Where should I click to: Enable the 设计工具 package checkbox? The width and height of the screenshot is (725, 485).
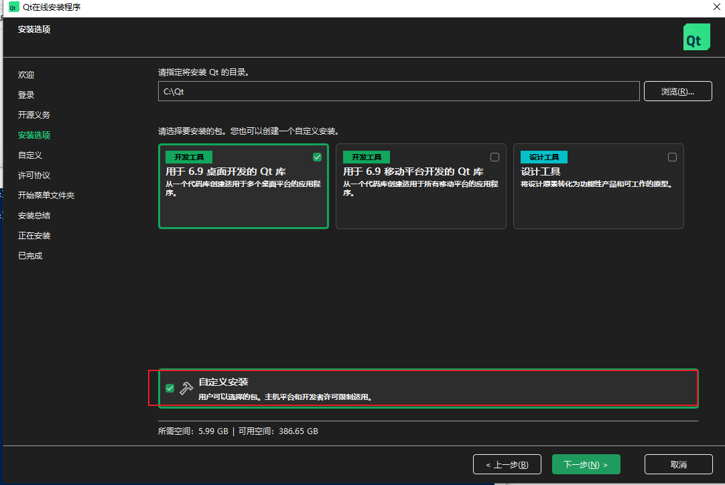[x=672, y=157]
